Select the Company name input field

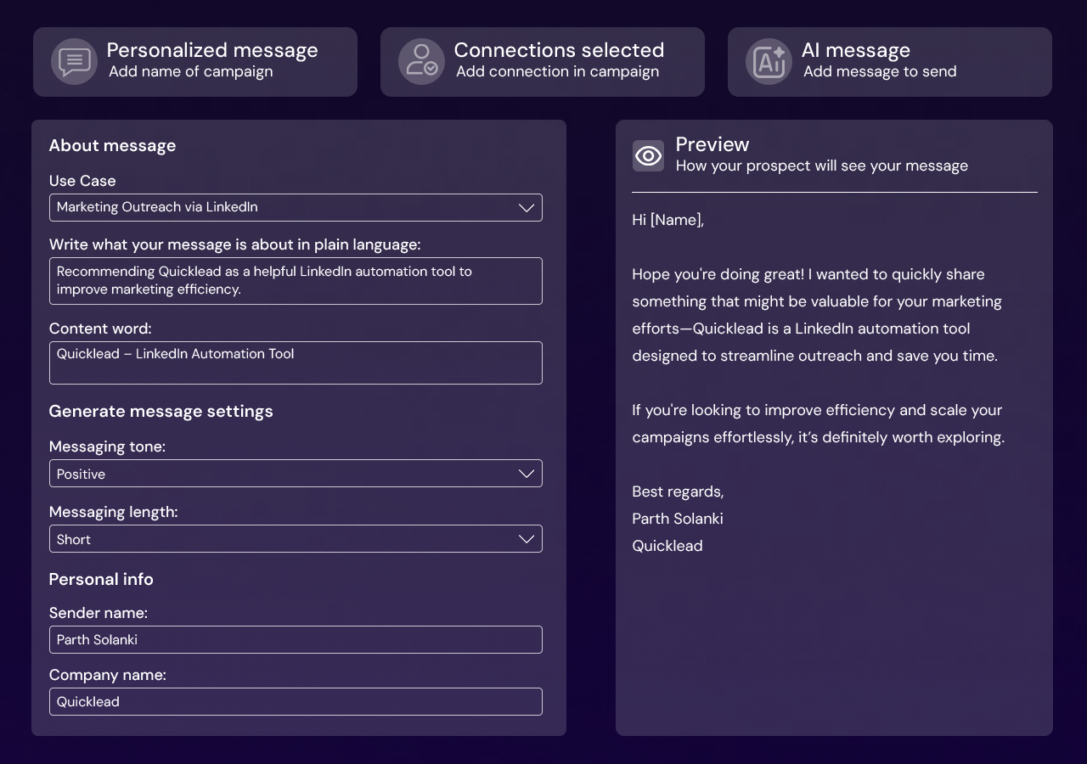click(296, 702)
